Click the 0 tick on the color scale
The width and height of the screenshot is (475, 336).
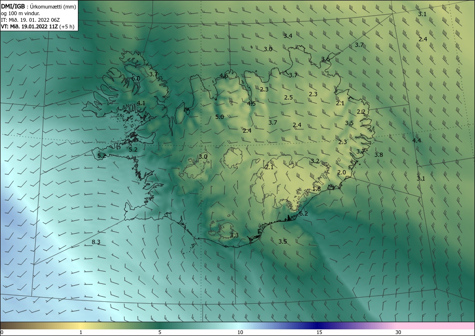click(x=2, y=332)
